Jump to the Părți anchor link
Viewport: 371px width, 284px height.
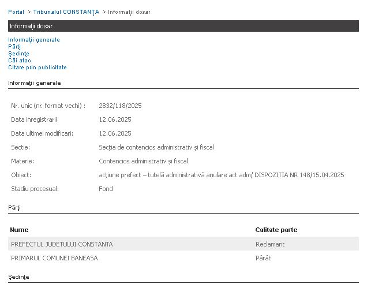click(14, 47)
